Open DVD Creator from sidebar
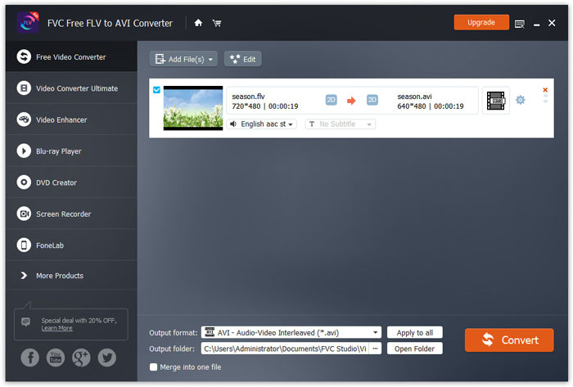 72,182
